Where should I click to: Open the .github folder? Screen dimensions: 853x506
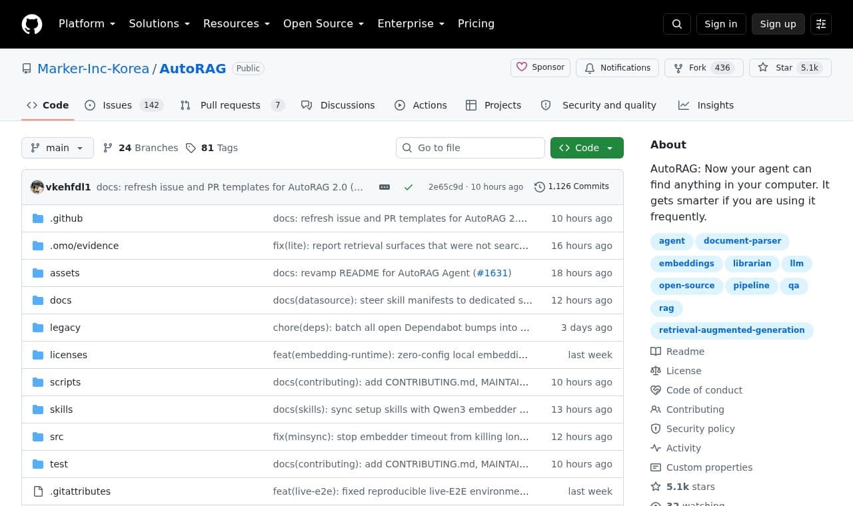66,218
